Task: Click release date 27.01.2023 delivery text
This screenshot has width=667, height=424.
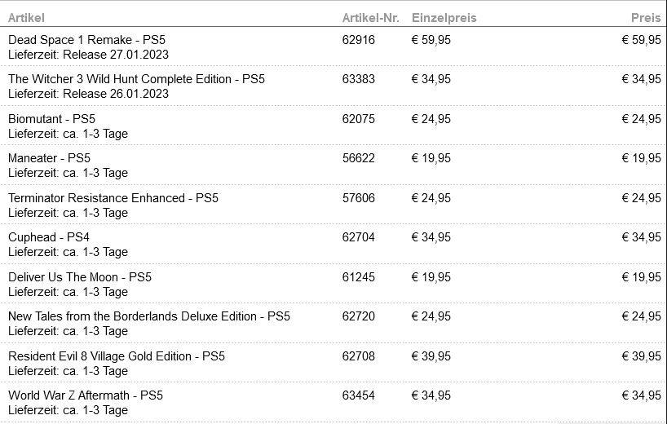Action: [x=89, y=55]
